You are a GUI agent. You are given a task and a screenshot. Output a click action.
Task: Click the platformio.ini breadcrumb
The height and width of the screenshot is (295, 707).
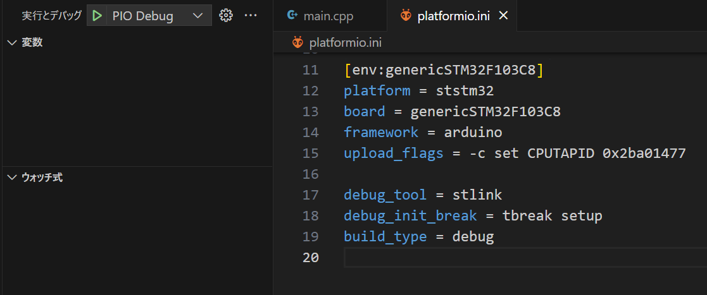346,43
